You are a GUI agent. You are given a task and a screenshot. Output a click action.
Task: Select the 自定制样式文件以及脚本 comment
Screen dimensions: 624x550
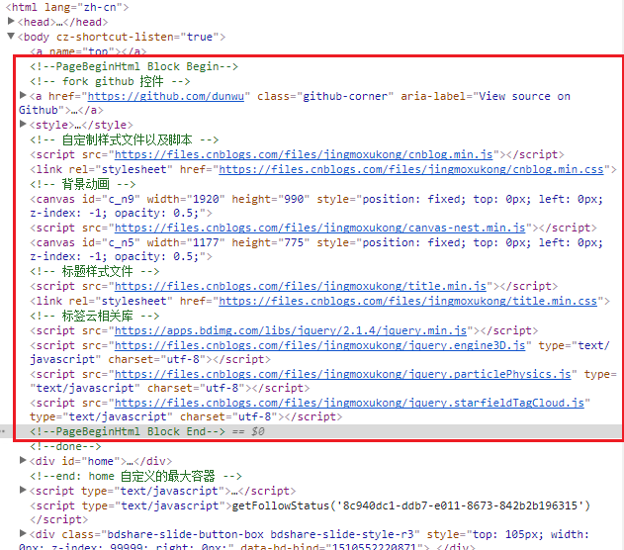125,140
